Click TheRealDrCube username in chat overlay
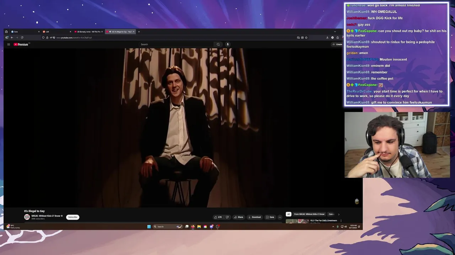 [x=359, y=91]
